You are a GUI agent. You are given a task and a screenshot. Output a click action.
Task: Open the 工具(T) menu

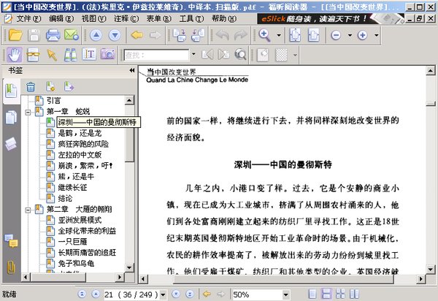(191, 19)
